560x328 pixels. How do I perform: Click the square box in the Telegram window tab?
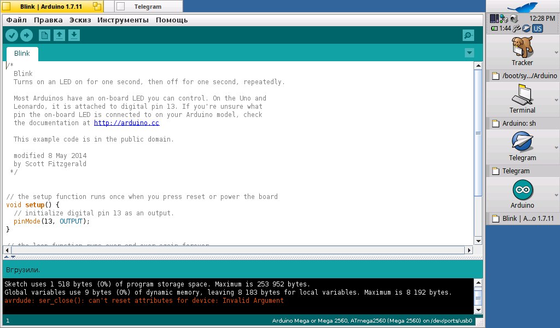click(121, 7)
